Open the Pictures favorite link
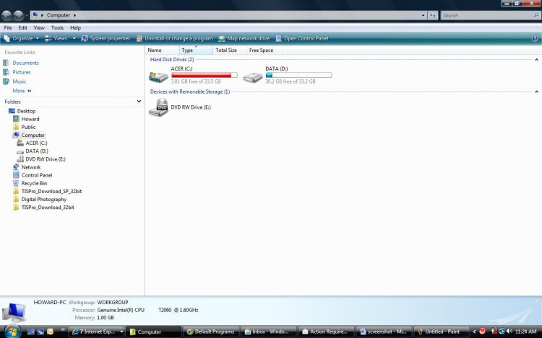The height and width of the screenshot is (338, 542). click(x=22, y=72)
